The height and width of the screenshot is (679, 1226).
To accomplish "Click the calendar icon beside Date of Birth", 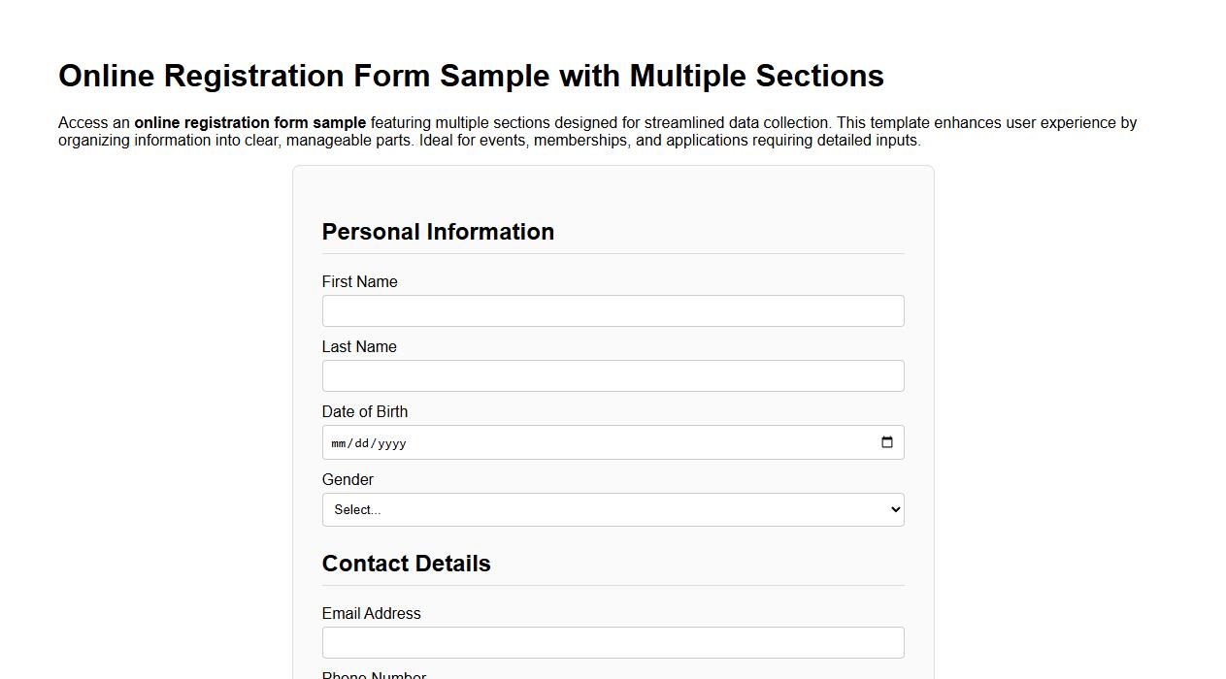I will (886, 441).
